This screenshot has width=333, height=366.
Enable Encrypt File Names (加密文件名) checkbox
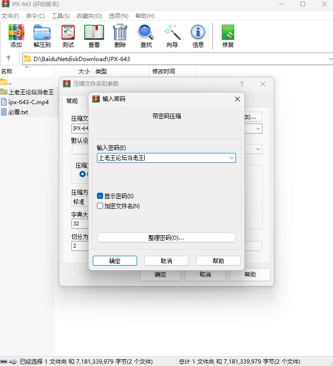point(100,206)
